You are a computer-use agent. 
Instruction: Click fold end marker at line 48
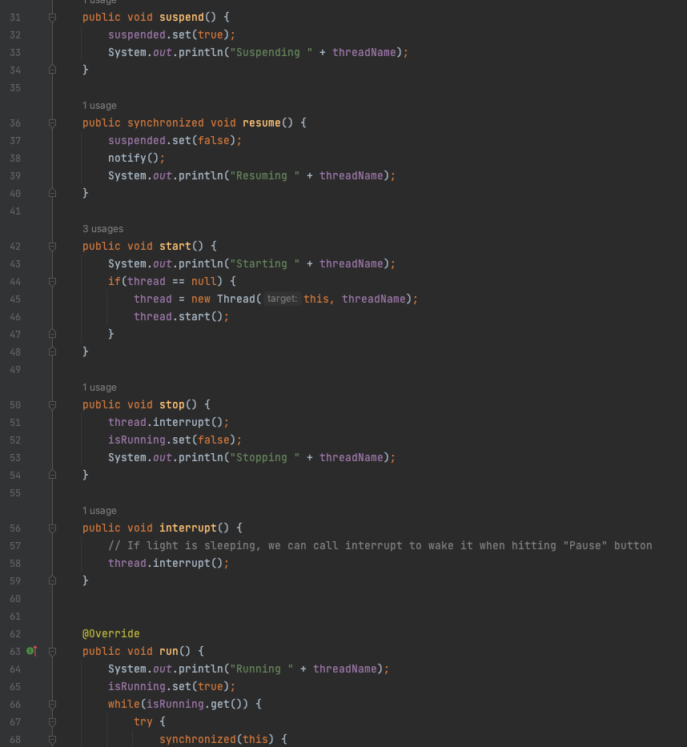(52, 352)
